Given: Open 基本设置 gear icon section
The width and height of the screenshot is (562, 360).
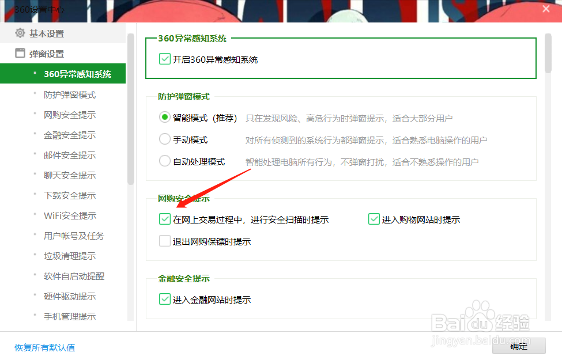Looking at the screenshot, I should point(20,33).
